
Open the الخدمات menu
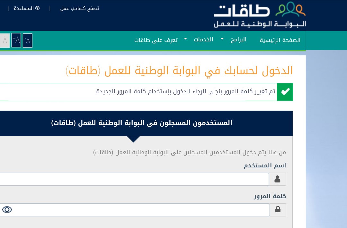click(x=203, y=39)
